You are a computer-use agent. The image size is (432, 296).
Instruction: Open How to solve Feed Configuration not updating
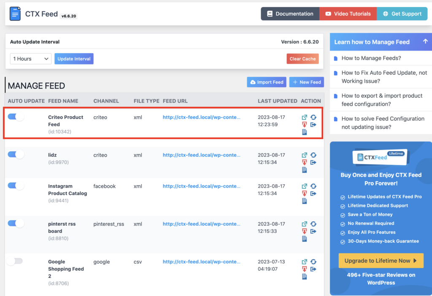point(383,123)
